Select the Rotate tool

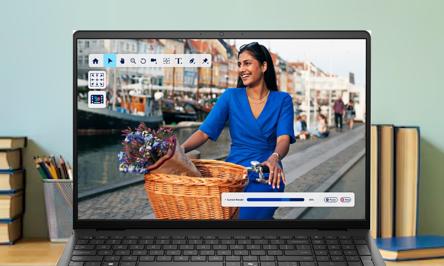[x=143, y=61]
